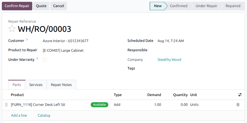Image resolution: width=247 pixels, height=123 pixels.
Task: Cancel the repair order
Action: click(x=59, y=6)
